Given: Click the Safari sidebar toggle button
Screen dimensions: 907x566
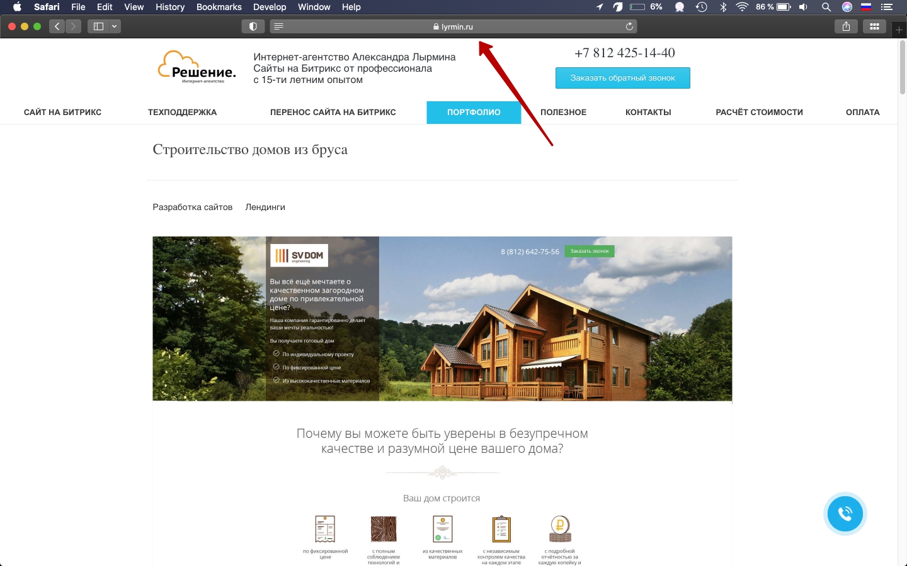Looking at the screenshot, I should tap(98, 26).
